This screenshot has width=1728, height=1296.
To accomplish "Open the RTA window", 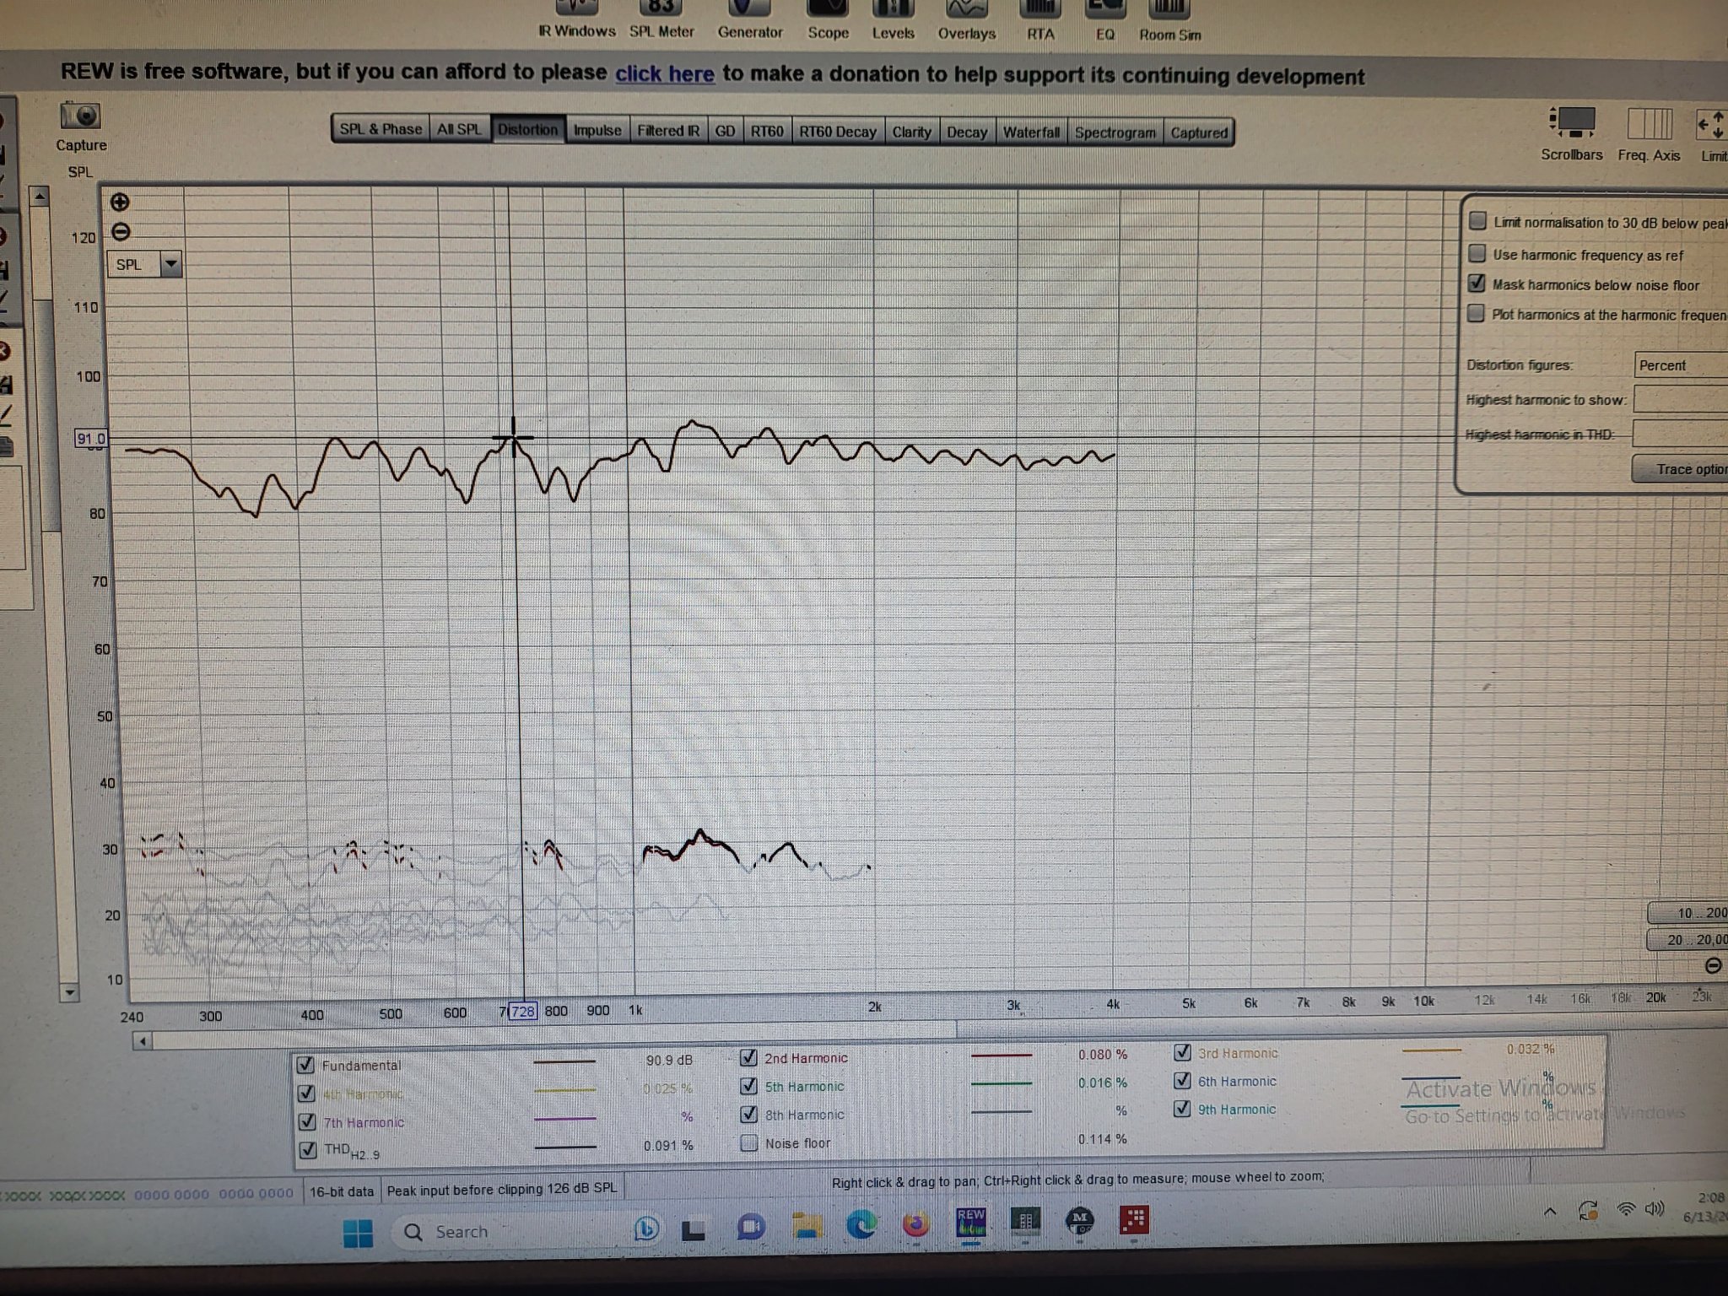I will coord(1039,20).
